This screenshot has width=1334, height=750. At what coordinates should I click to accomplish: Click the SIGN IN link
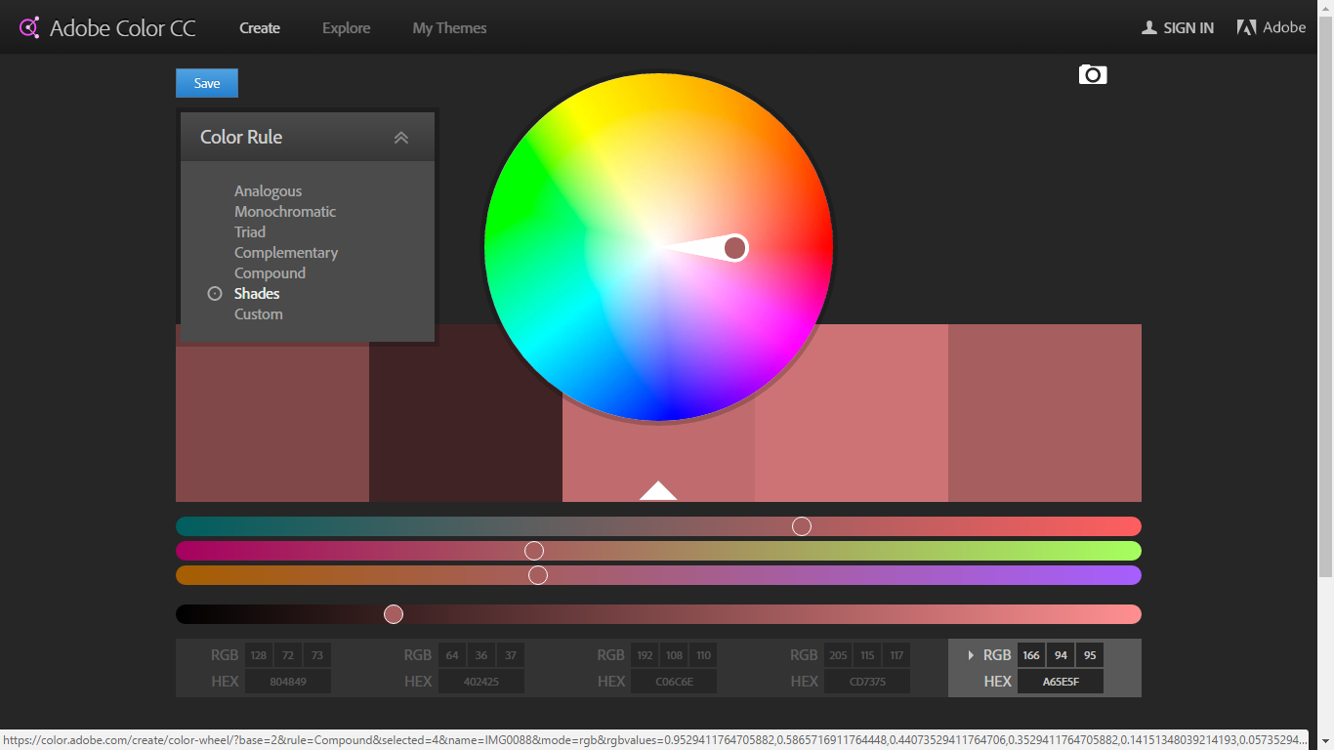coord(1188,28)
